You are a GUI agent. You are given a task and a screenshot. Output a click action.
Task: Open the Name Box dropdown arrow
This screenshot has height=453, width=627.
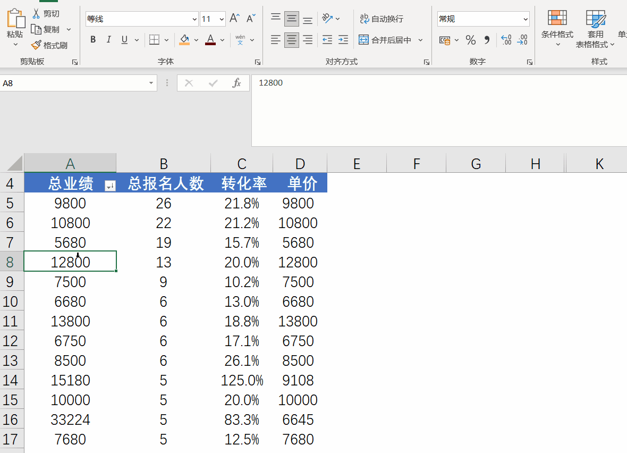coord(151,83)
